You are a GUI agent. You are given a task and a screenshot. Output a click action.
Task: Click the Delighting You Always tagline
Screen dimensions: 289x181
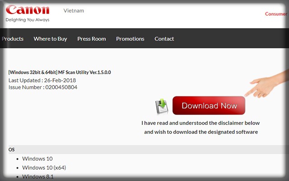(x=28, y=20)
